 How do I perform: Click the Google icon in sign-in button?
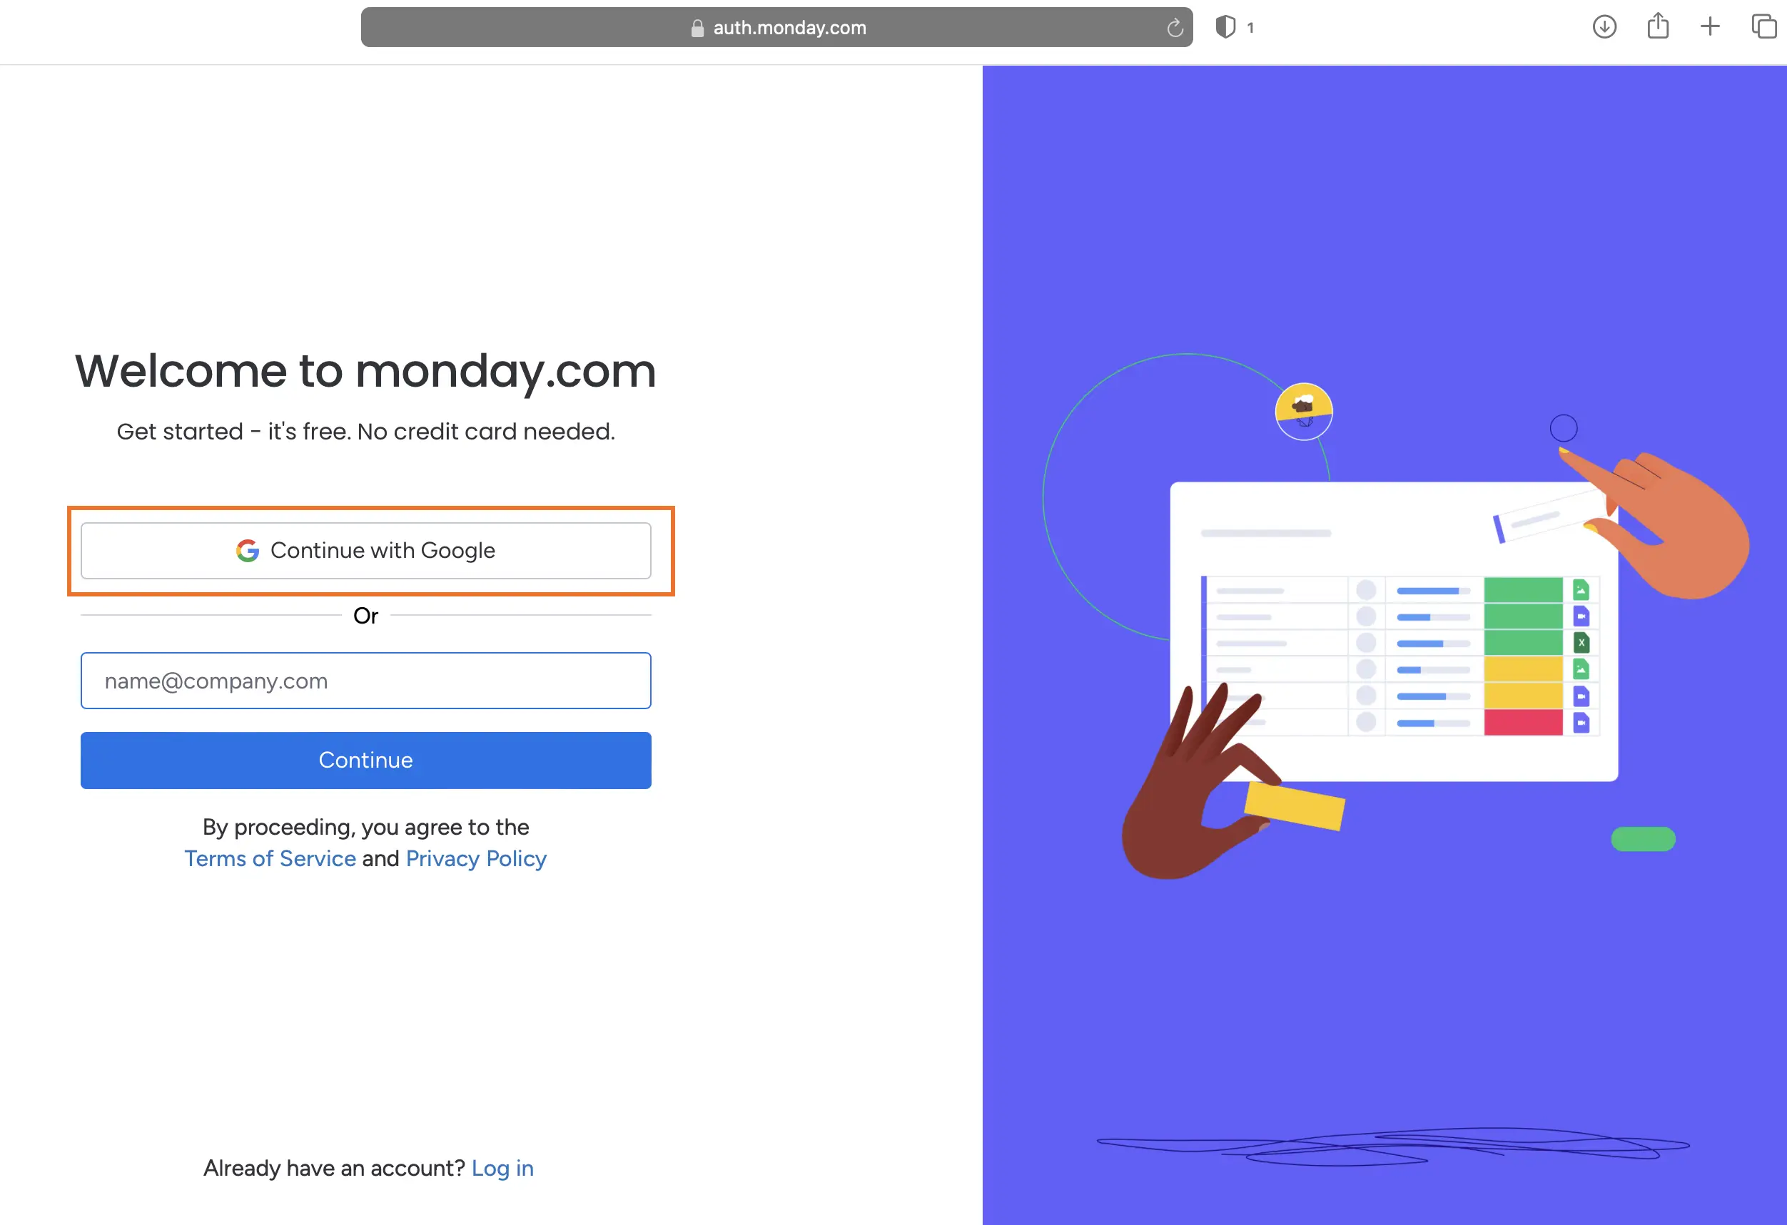tap(250, 550)
